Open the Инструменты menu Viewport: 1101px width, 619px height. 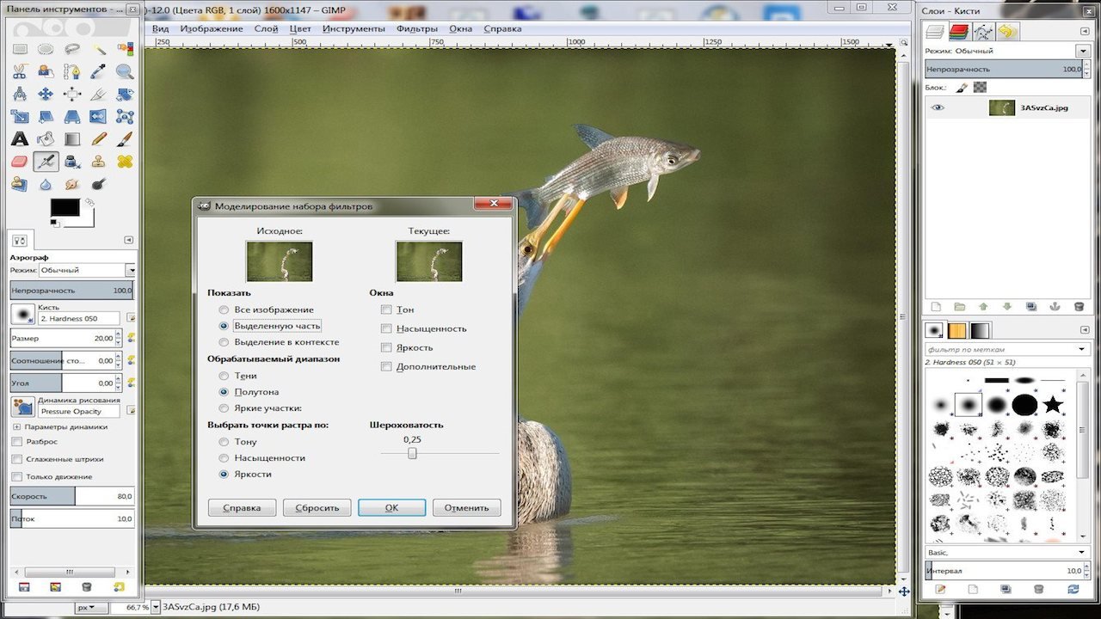[x=353, y=28]
